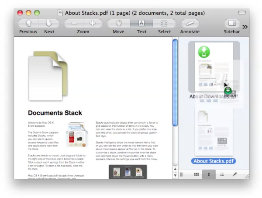
Task: Click the toolbar show/hide pill button
Action: click(241, 13)
